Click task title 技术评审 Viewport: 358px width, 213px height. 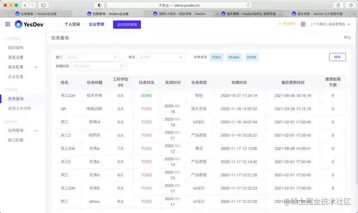point(95,96)
